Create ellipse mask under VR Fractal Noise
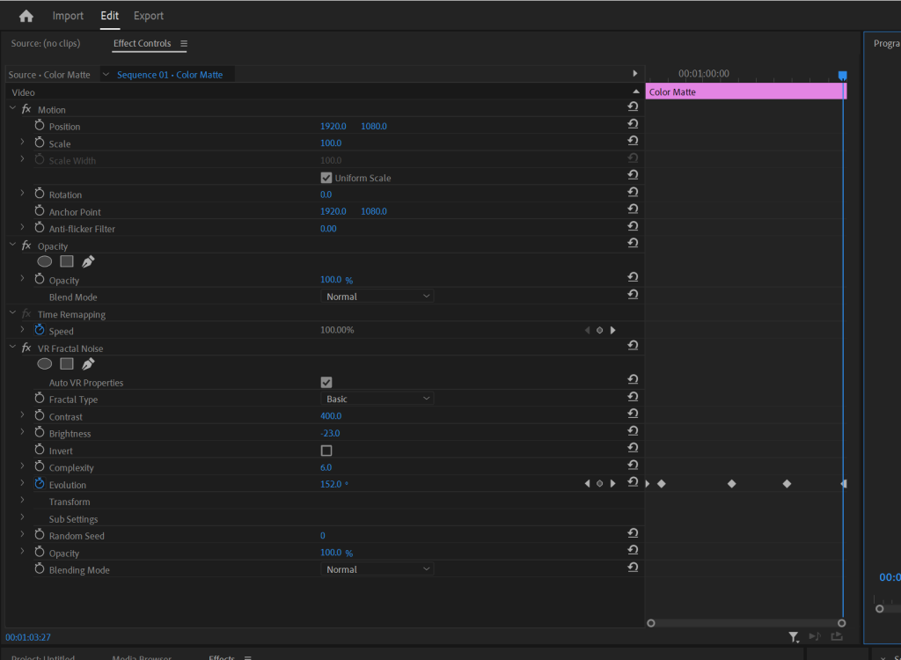 pos(45,364)
